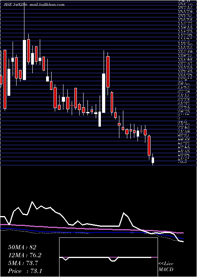Click the 50MA : 82 value
197x277 pixels.
[x=22, y=247]
